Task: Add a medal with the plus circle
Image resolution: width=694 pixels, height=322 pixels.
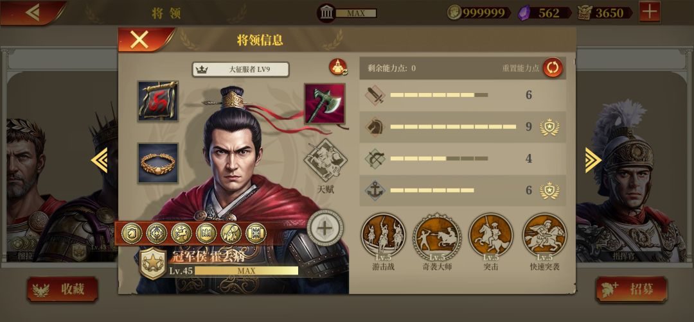Action: (x=325, y=229)
